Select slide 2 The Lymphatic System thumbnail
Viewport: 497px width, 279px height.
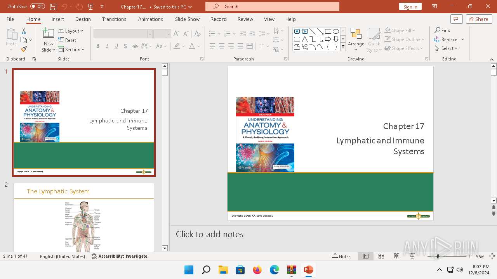(x=84, y=217)
